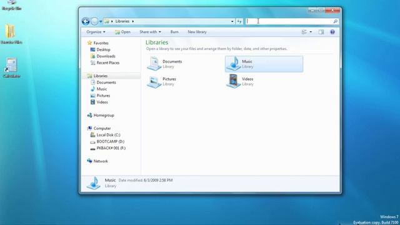This screenshot has width=400, height=225.
Task: Click the Libraries breadcrumb in address bar
Action: click(122, 21)
